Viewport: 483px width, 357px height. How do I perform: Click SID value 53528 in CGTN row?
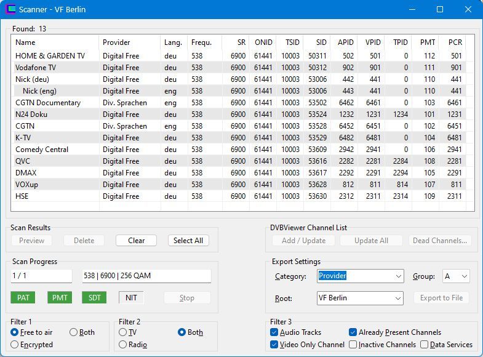click(x=317, y=126)
